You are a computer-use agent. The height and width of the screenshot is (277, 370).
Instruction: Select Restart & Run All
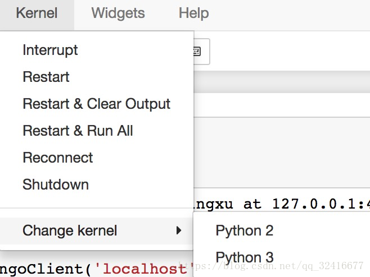[x=97, y=131]
